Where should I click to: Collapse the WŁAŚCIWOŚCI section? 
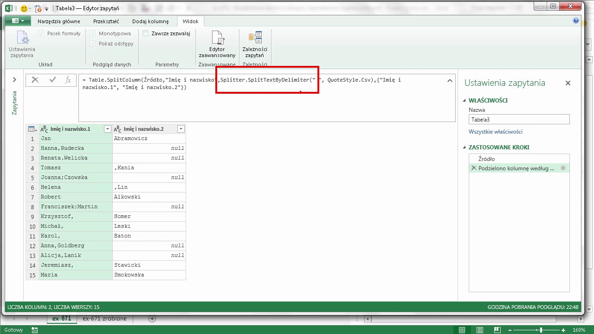pyautogui.click(x=465, y=101)
